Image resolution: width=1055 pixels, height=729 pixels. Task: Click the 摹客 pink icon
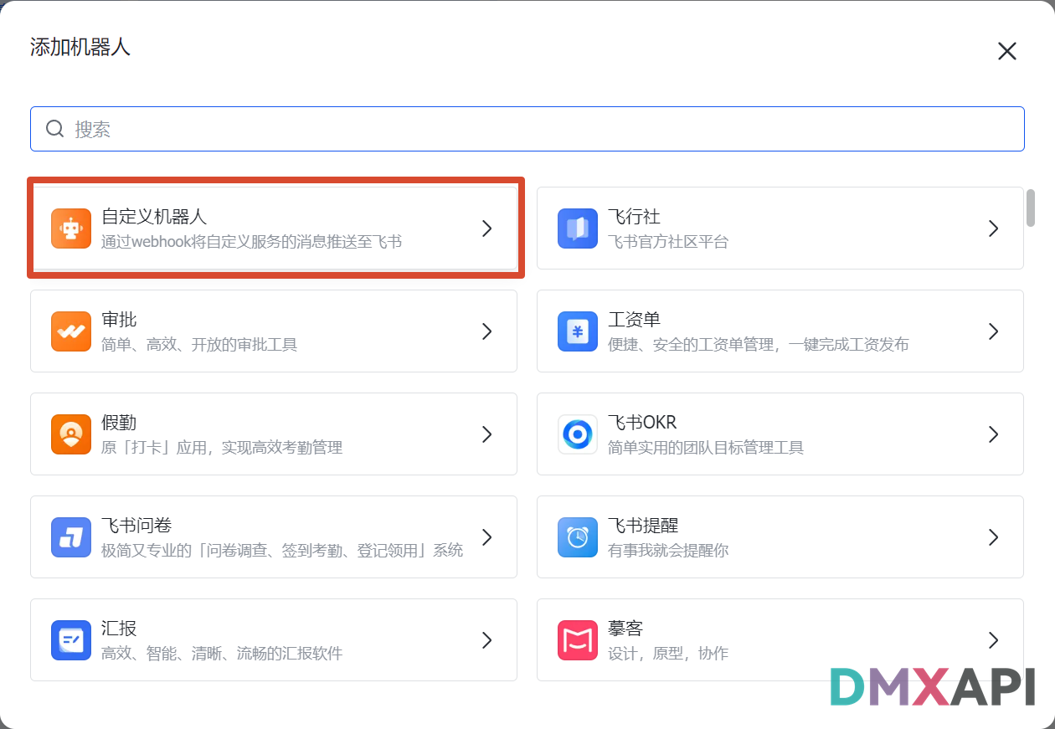point(578,640)
